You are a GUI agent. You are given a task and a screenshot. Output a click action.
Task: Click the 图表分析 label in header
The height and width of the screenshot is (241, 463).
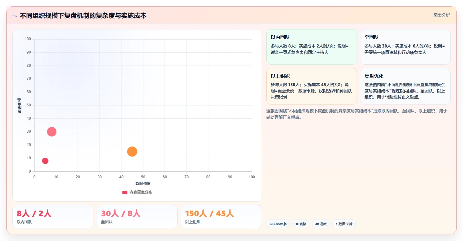click(441, 16)
